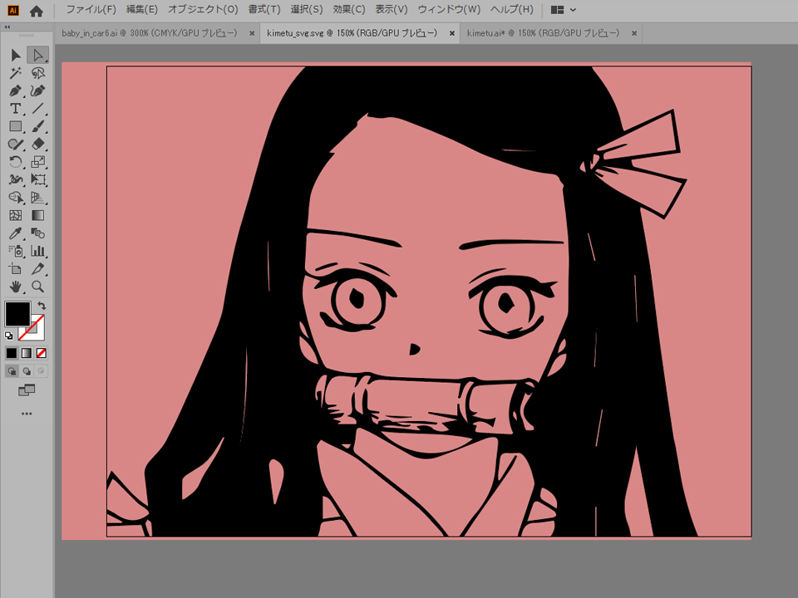Select the Paintbrush tool
The image size is (798, 598).
point(37,126)
